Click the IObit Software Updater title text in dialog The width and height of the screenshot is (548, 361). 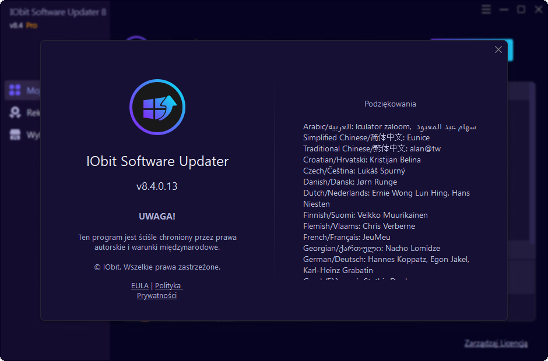click(157, 161)
